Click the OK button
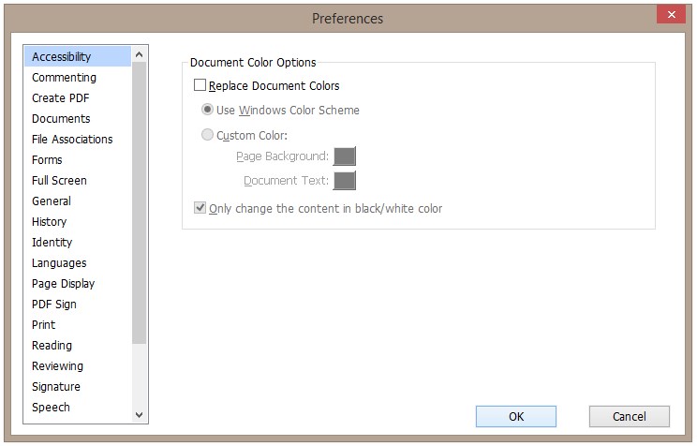The width and height of the screenshot is (697, 446). (x=516, y=416)
